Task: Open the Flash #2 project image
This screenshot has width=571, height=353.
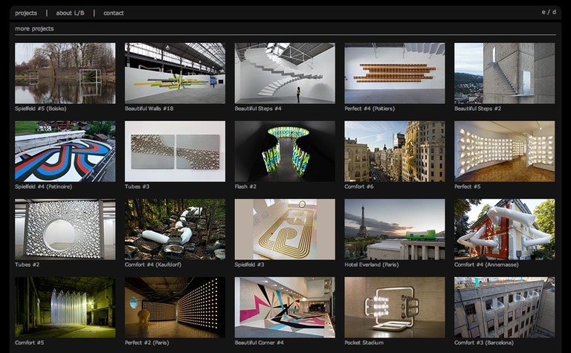Action: [285, 152]
